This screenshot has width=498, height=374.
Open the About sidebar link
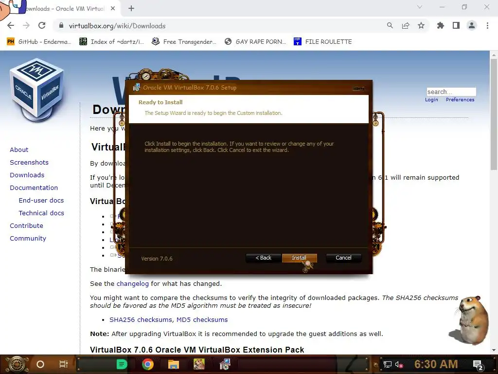pyautogui.click(x=19, y=150)
